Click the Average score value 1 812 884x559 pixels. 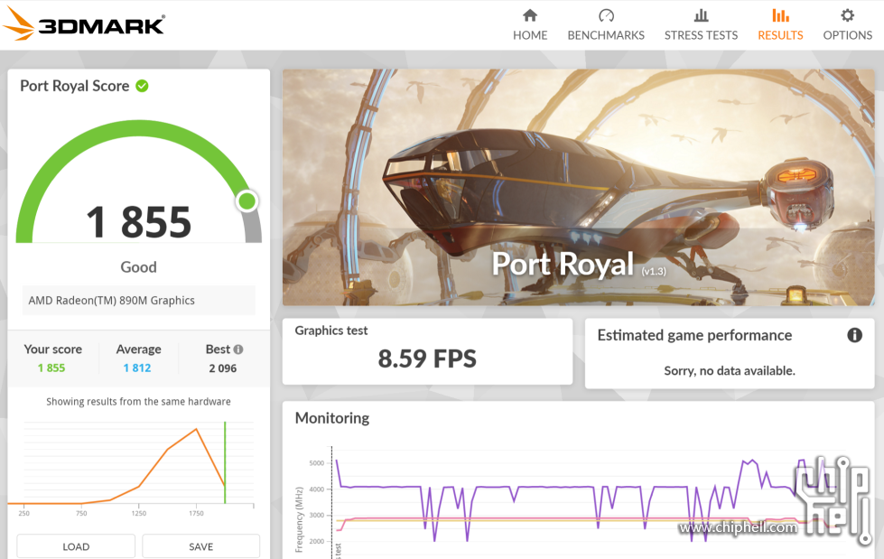coord(137,368)
